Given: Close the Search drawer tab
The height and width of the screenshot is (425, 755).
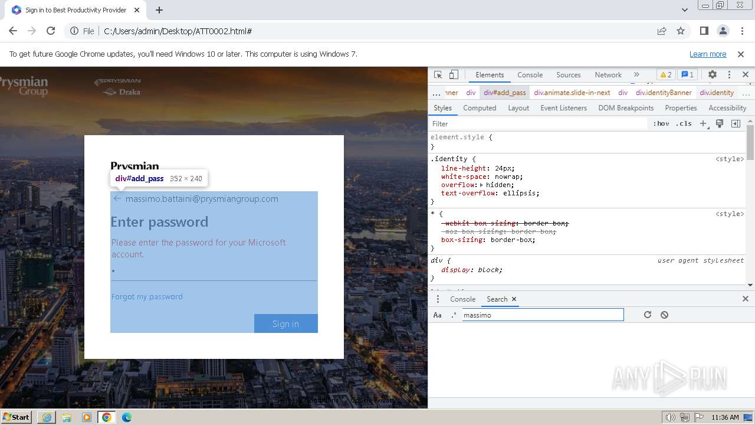Looking at the screenshot, I should pos(514,299).
